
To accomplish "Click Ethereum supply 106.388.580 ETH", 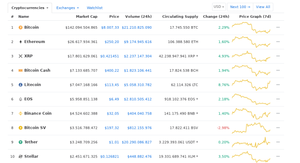I will click(x=183, y=42).
